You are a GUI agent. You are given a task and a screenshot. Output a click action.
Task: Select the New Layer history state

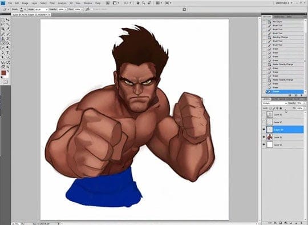285,22
